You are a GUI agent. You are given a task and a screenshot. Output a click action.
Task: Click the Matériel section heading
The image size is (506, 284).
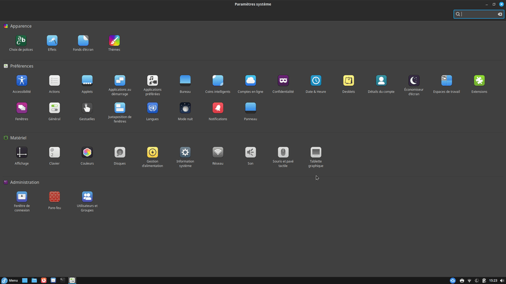(x=18, y=138)
